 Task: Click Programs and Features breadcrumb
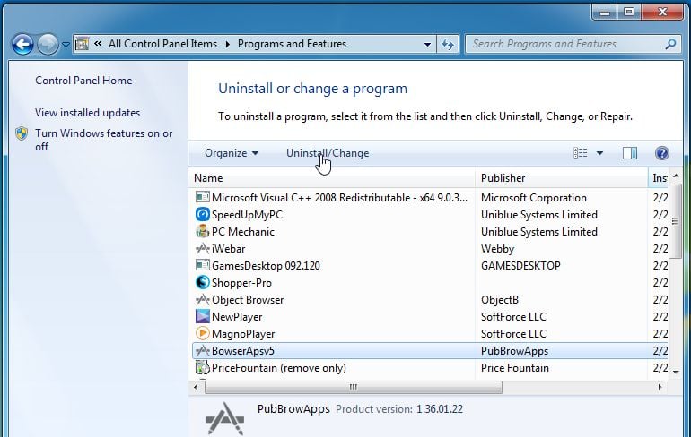(x=292, y=44)
